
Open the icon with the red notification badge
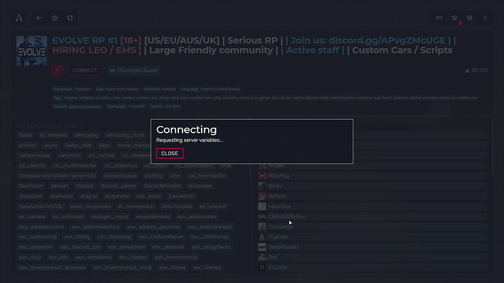tap(454, 18)
